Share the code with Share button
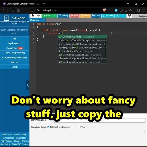 (85, 16)
